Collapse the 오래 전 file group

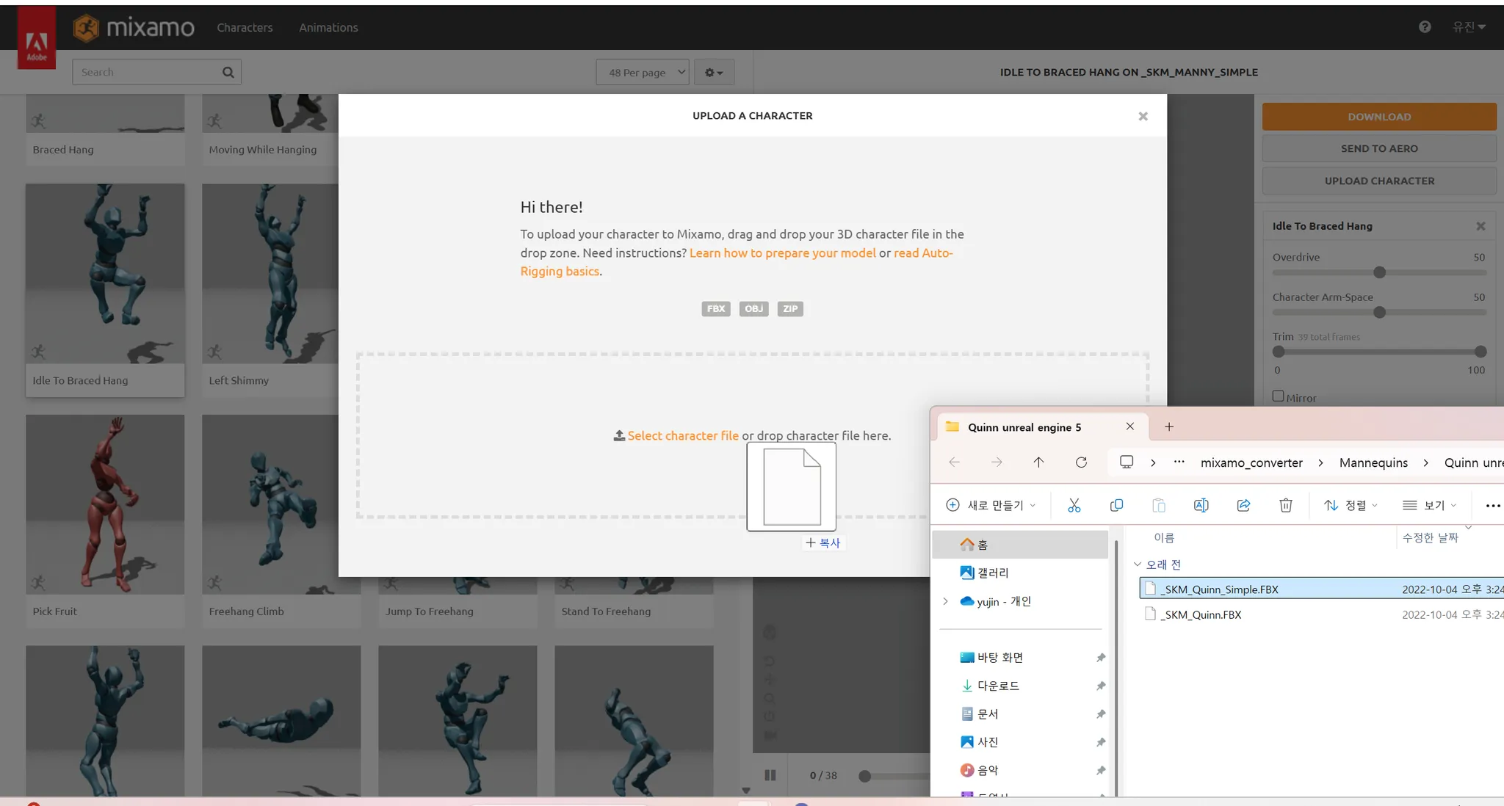[1138, 564]
